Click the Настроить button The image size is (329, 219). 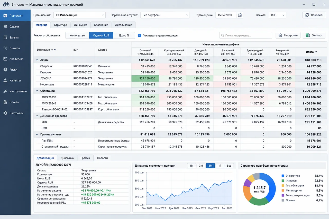pyautogui.click(x=288, y=35)
